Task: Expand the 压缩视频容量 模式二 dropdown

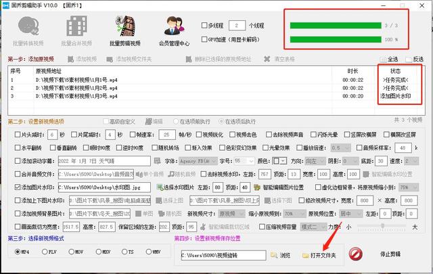Action: pyautogui.click(x=314, y=227)
